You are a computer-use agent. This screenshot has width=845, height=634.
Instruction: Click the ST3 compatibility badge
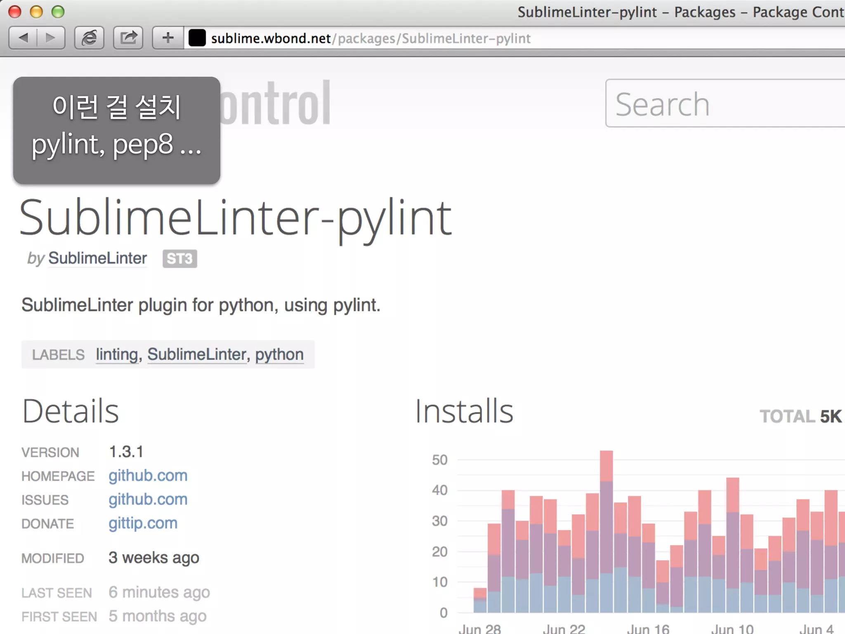[179, 259]
